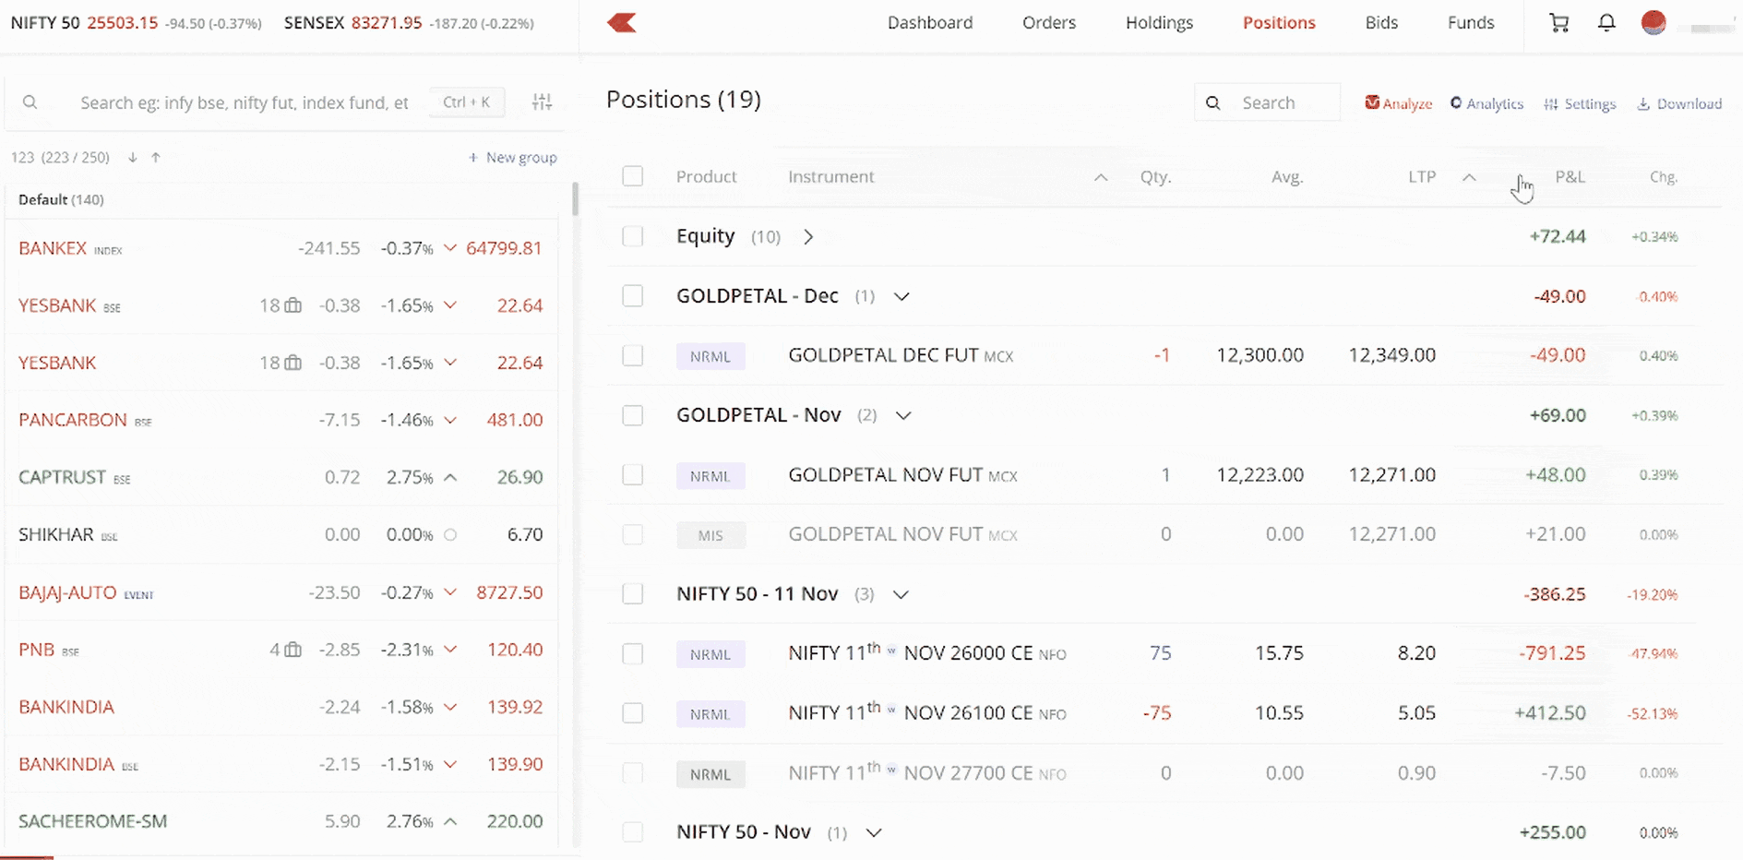Go to the Funds tab
1743x860 pixels.
click(x=1470, y=23)
